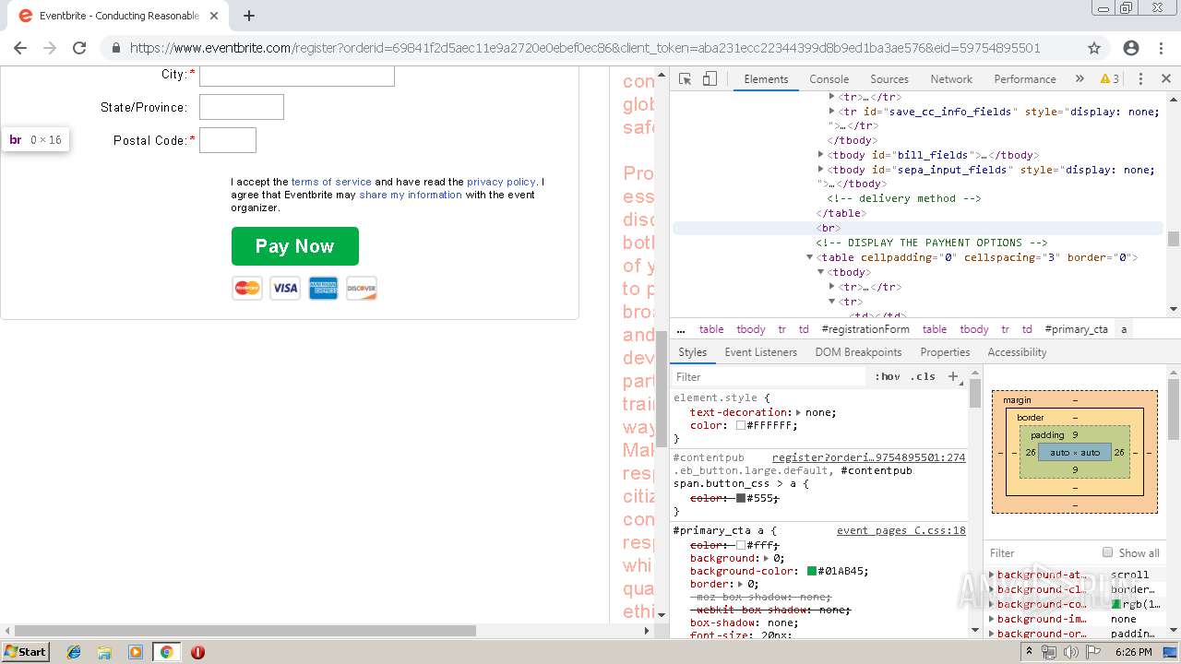Expand border shorthand property triangle
The height and width of the screenshot is (664, 1181).
pos(740,584)
